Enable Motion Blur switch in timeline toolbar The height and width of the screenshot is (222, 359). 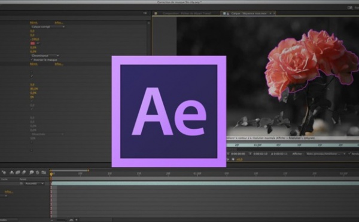[x=24, y=172]
